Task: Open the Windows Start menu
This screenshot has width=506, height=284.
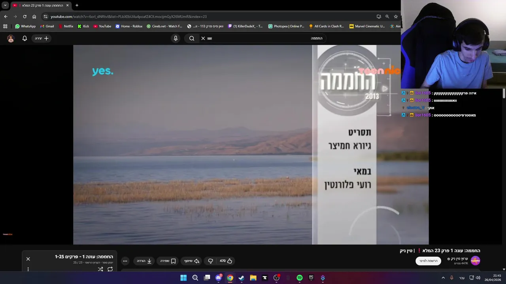Action: 183,278
